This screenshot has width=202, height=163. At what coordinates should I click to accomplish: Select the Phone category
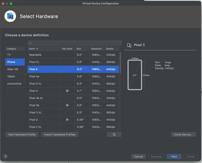[x=15, y=62]
